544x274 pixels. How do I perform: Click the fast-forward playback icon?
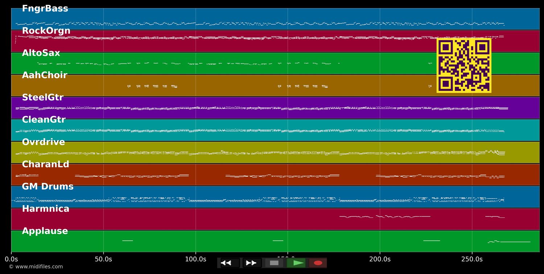[251, 263]
